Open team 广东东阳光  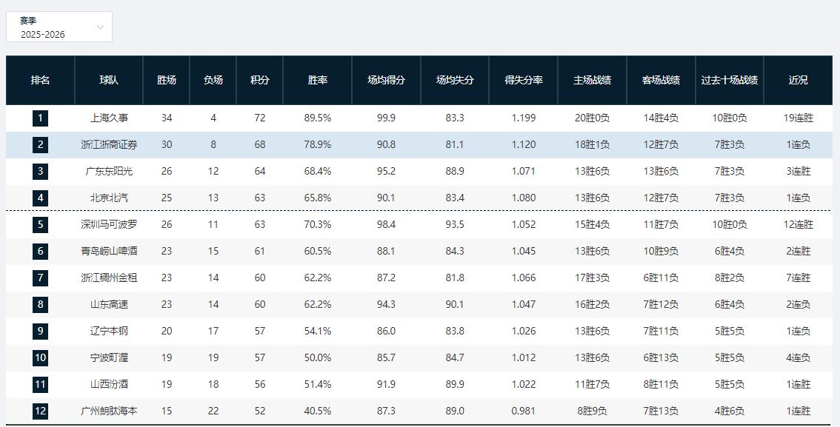109,172
